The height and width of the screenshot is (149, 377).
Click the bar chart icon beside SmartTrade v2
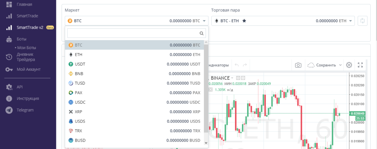coord(9,27)
